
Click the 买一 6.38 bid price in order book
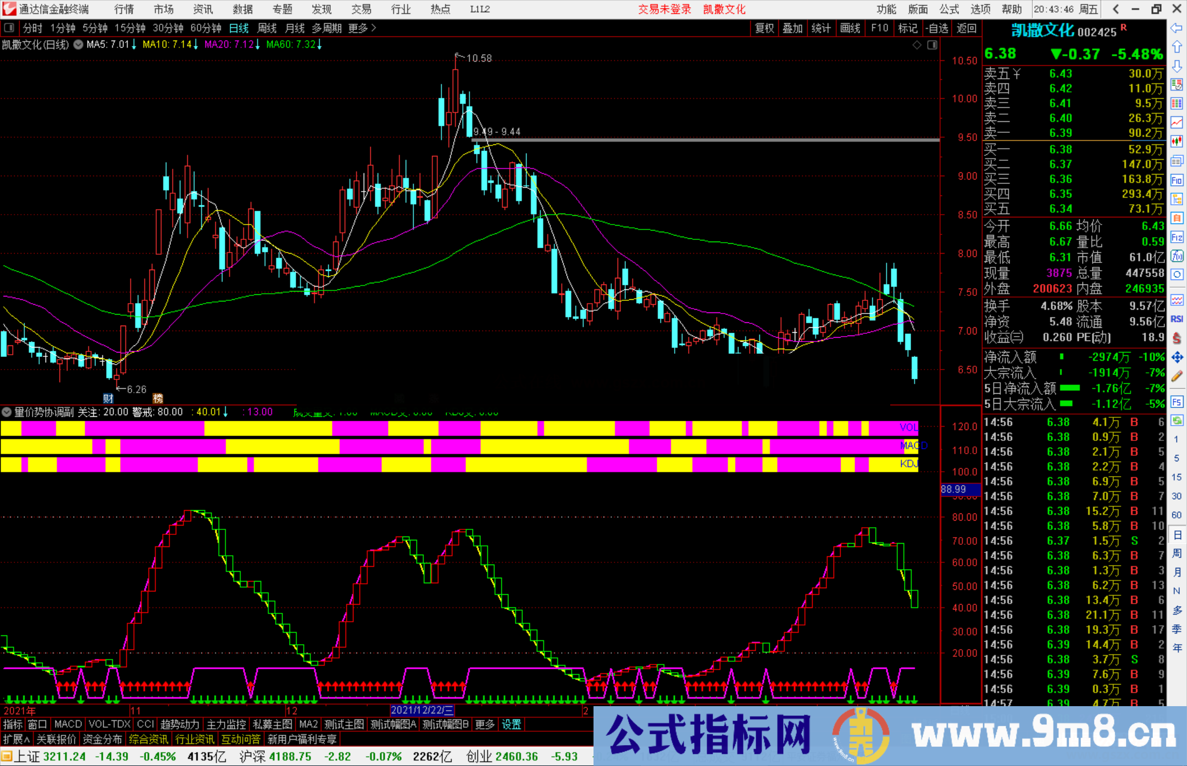[x=1061, y=149]
